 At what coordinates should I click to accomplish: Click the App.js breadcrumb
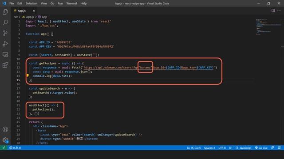coord(30,17)
